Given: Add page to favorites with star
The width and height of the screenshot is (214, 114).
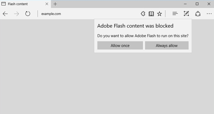Looking at the screenshot, I should click(x=159, y=14).
